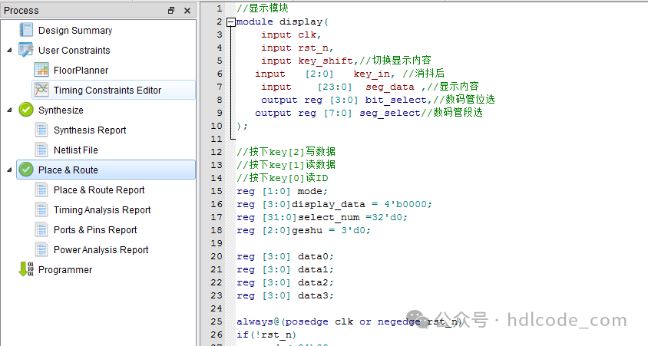Place cursor on 'module display(' line

(283, 21)
